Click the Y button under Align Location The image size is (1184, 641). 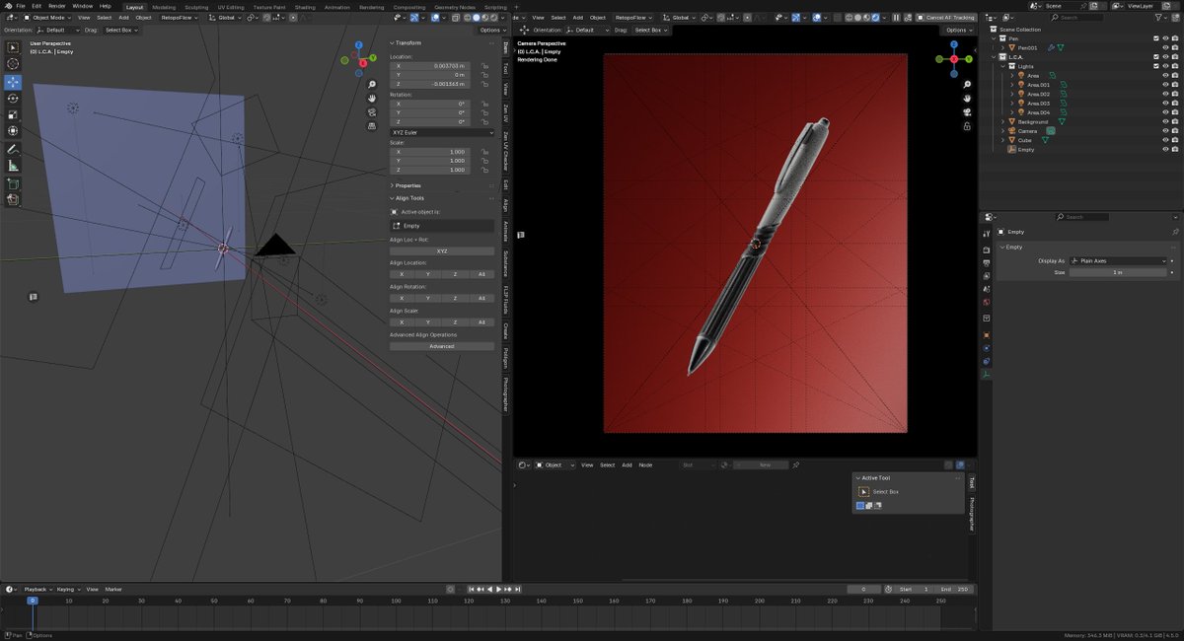(x=428, y=274)
